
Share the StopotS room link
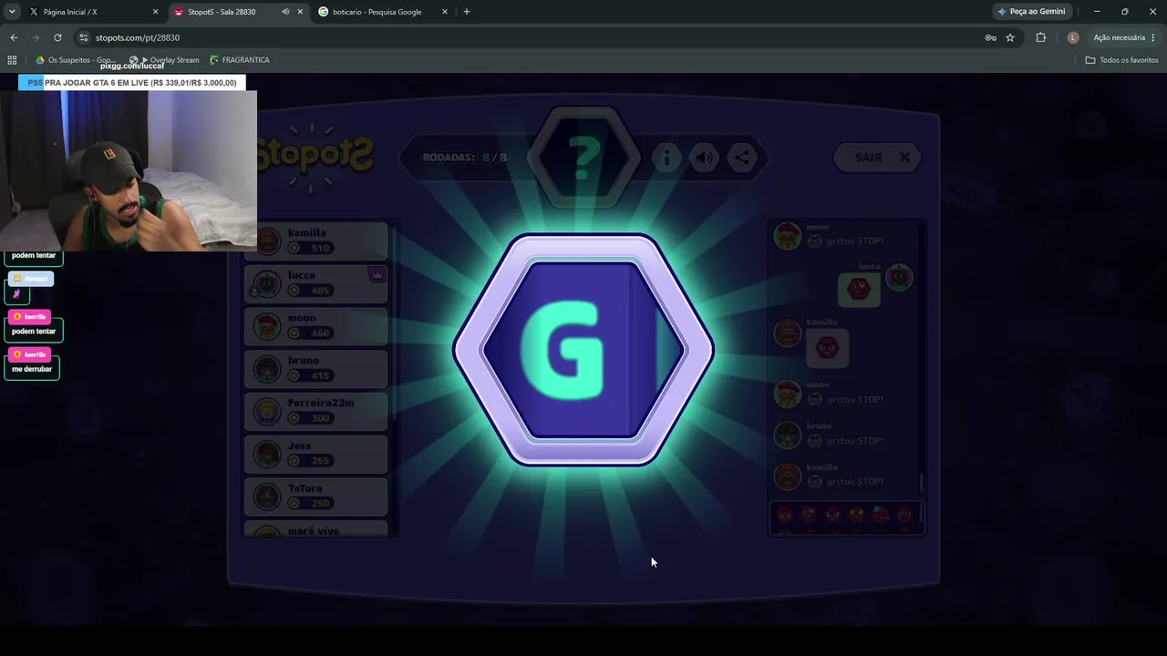(x=743, y=158)
